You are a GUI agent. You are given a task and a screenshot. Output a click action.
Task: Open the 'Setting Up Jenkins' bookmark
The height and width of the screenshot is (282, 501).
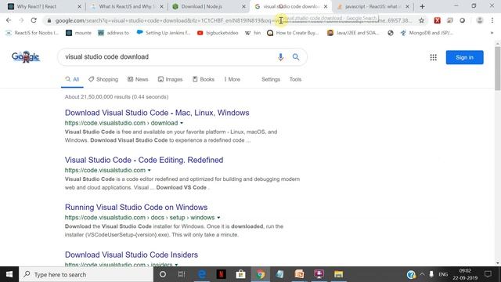tap(164, 33)
